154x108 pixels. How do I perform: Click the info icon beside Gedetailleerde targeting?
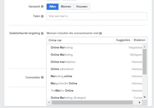(x=42, y=33)
